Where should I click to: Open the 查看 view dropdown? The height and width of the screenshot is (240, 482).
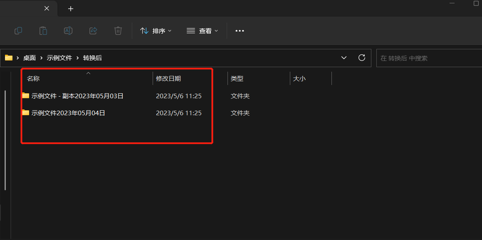(203, 30)
